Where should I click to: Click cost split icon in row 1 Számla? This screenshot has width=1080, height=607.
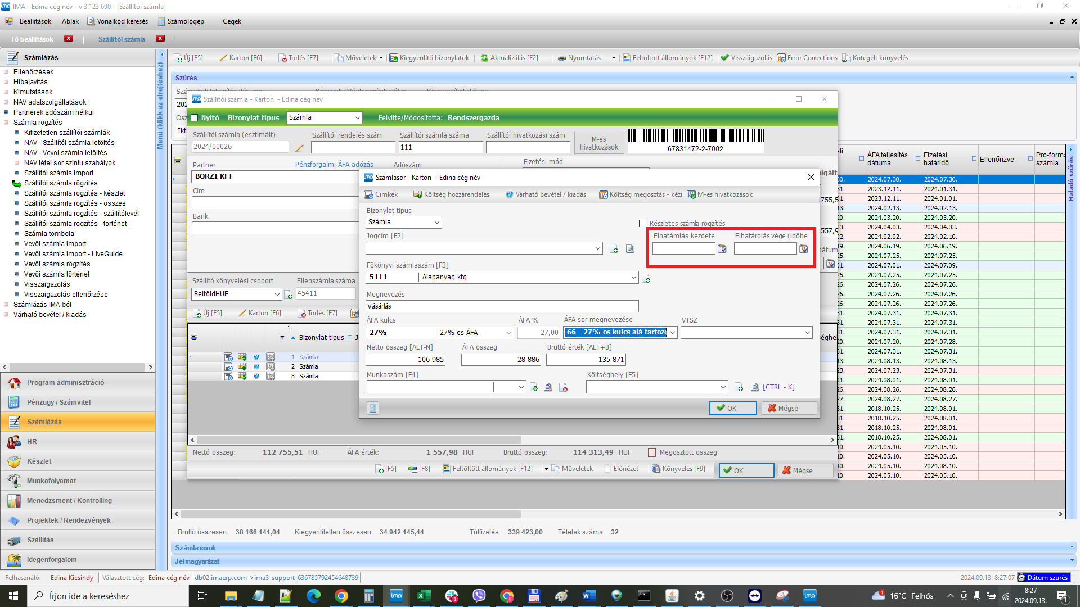pyautogui.click(x=271, y=357)
